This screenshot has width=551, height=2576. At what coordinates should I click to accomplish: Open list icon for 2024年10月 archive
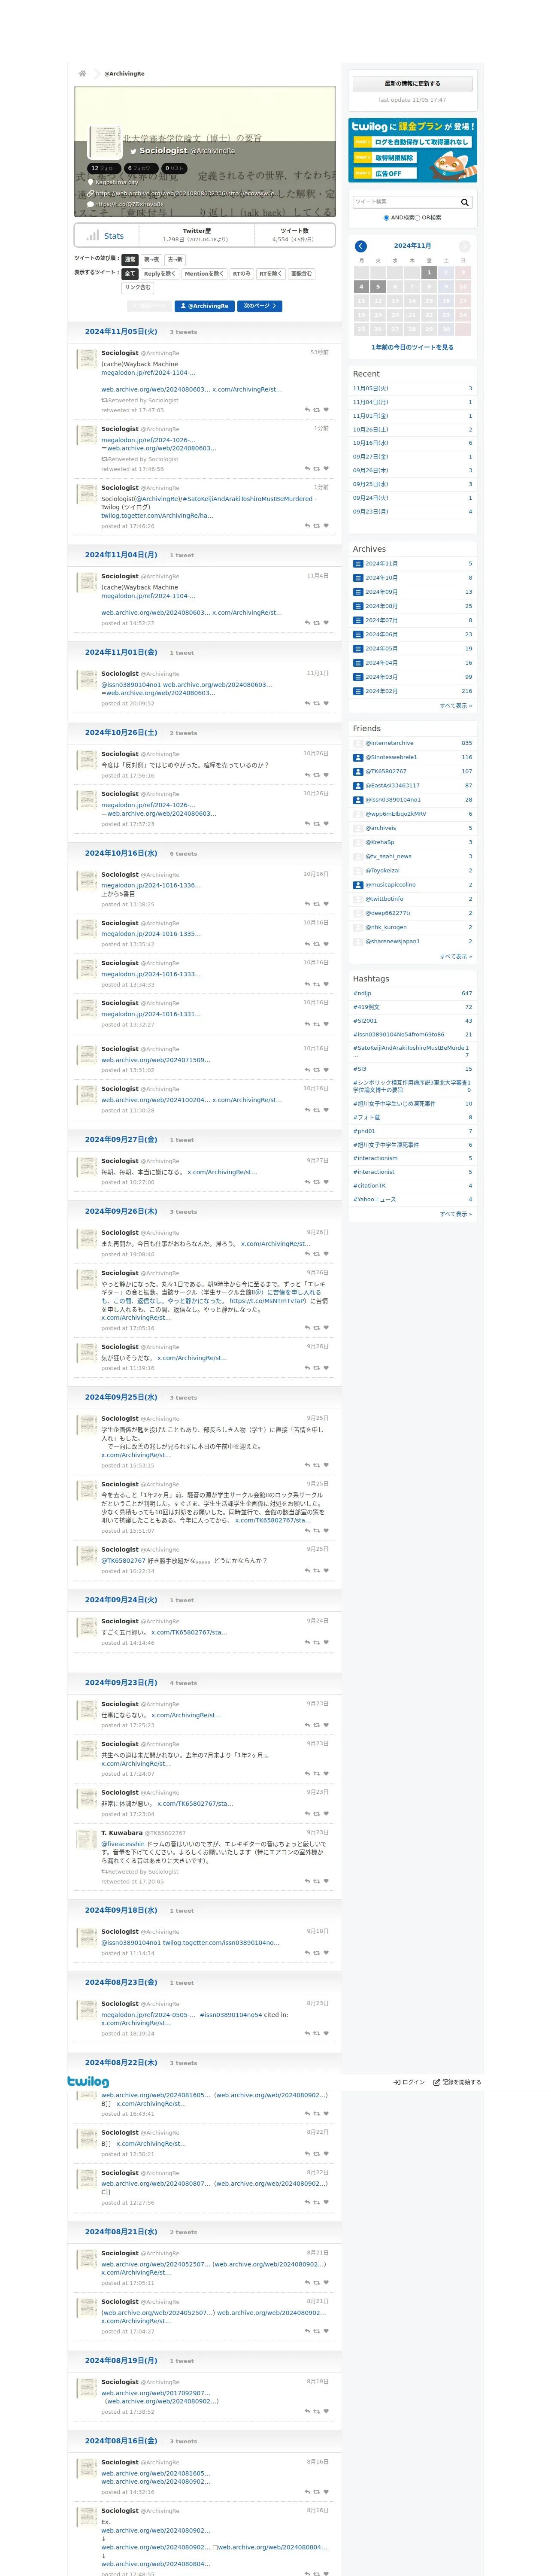pos(358,578)
